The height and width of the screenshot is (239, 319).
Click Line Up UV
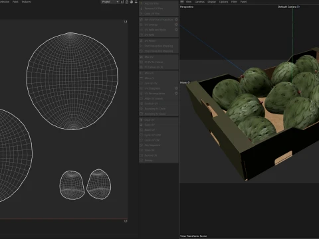(x=159, y=83)
